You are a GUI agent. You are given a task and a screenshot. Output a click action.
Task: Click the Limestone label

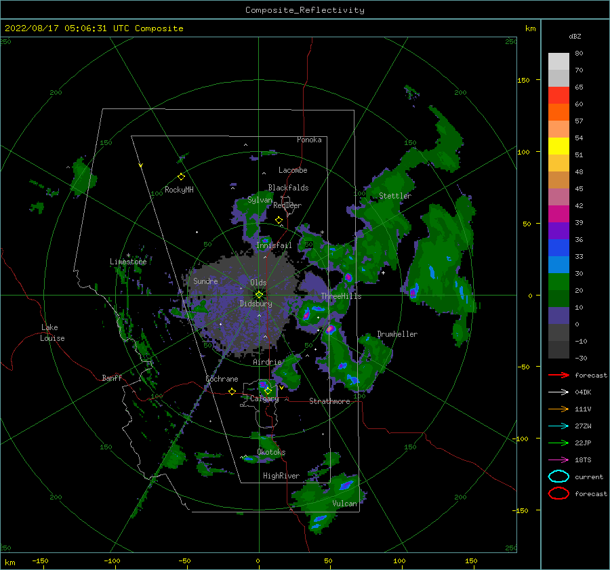tap(128, 262)
